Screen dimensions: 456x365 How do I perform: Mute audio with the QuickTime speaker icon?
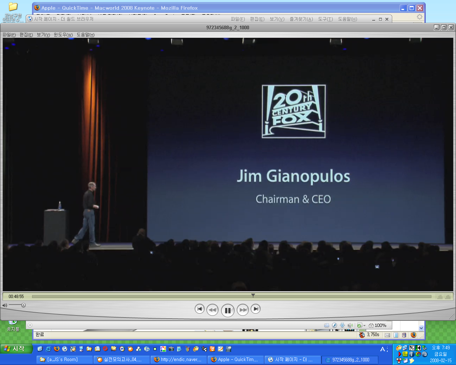coord(5,305)
